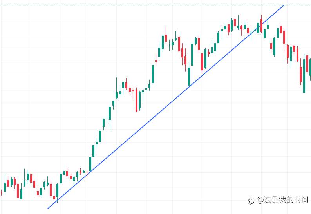The width and height of the screenshot is (311, 214).
Task: Click the long green breakout candle above the doji
Action: (90, 164)
